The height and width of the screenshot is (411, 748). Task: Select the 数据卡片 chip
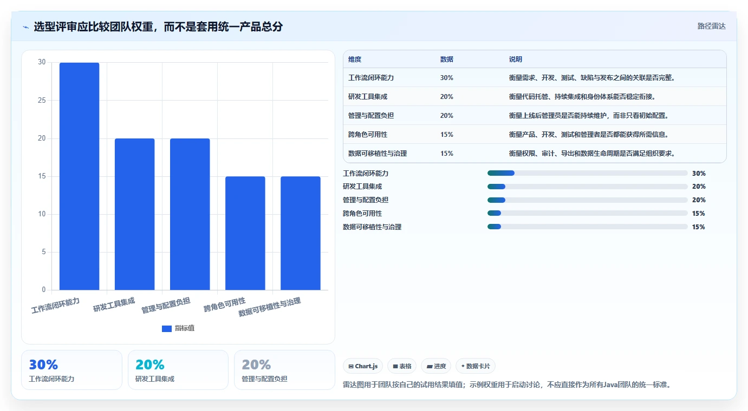pyautogui.click(x=476, y=366)
